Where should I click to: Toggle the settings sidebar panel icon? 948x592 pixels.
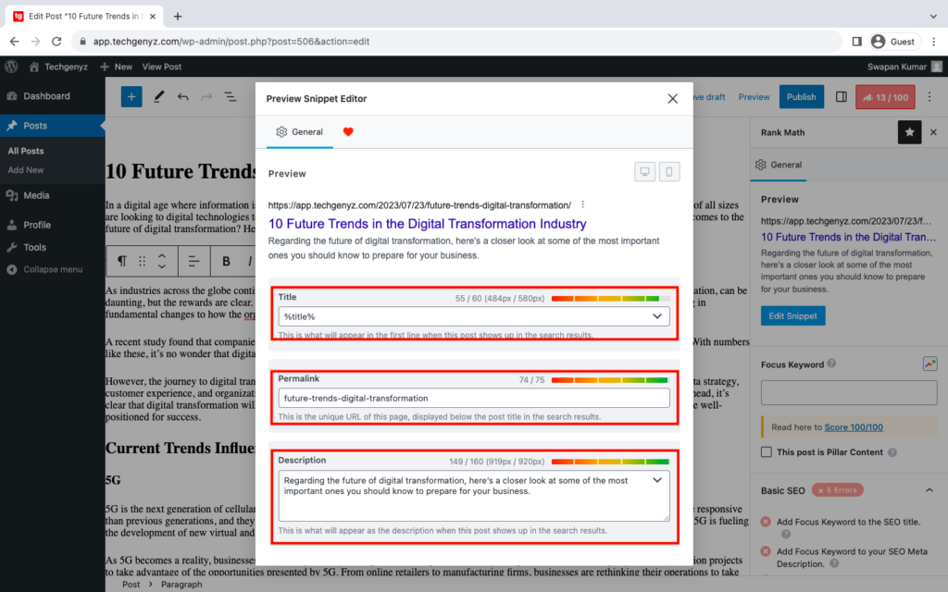coord(841,96)
